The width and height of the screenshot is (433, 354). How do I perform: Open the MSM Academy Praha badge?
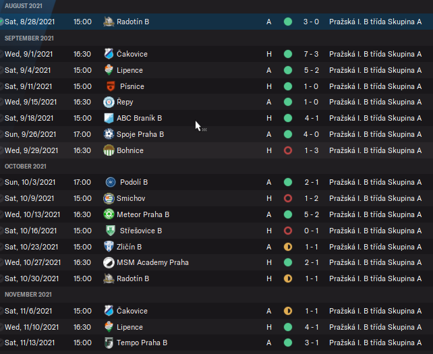[x=109, y=262]
